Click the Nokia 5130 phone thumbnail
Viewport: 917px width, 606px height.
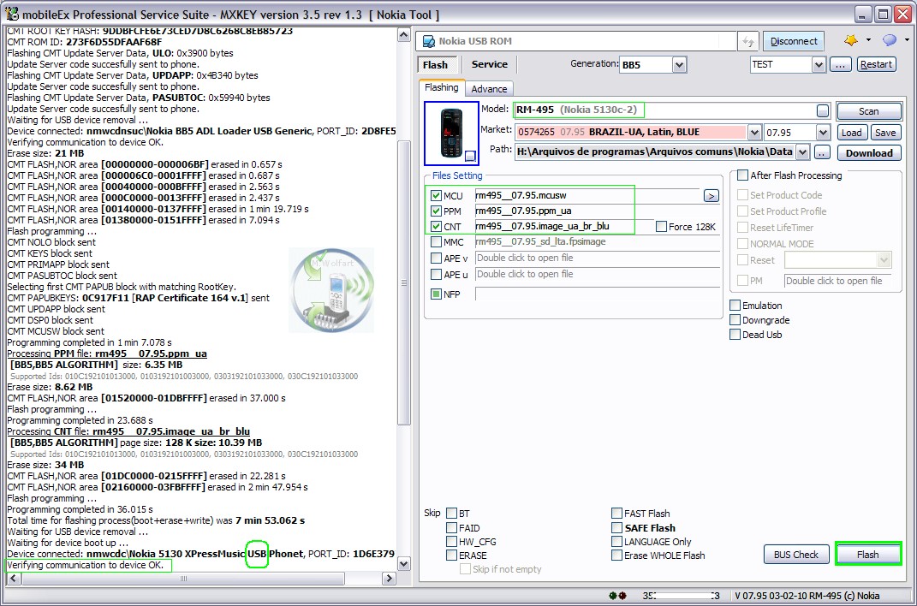[451, 134]
